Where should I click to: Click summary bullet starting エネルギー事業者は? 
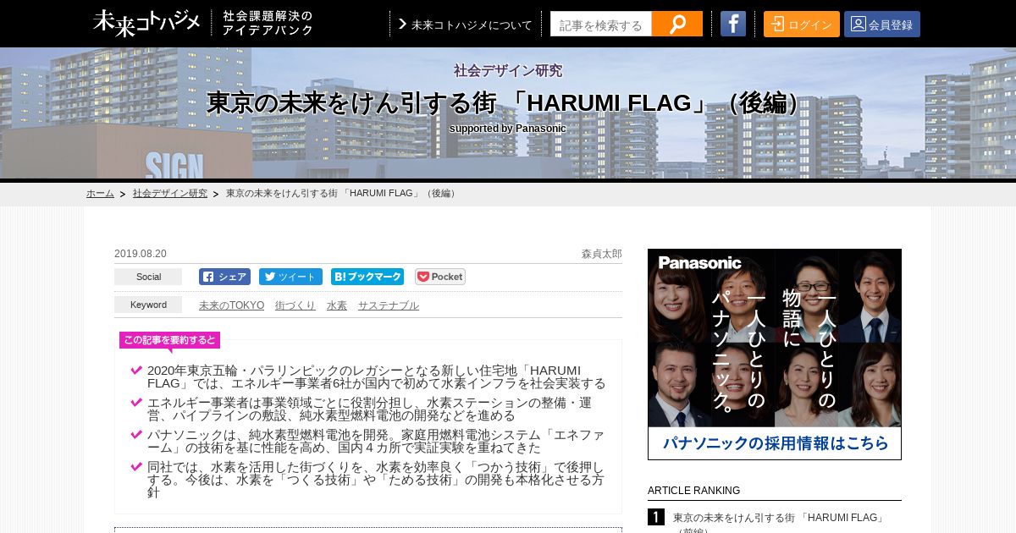[x=369, y=409]
